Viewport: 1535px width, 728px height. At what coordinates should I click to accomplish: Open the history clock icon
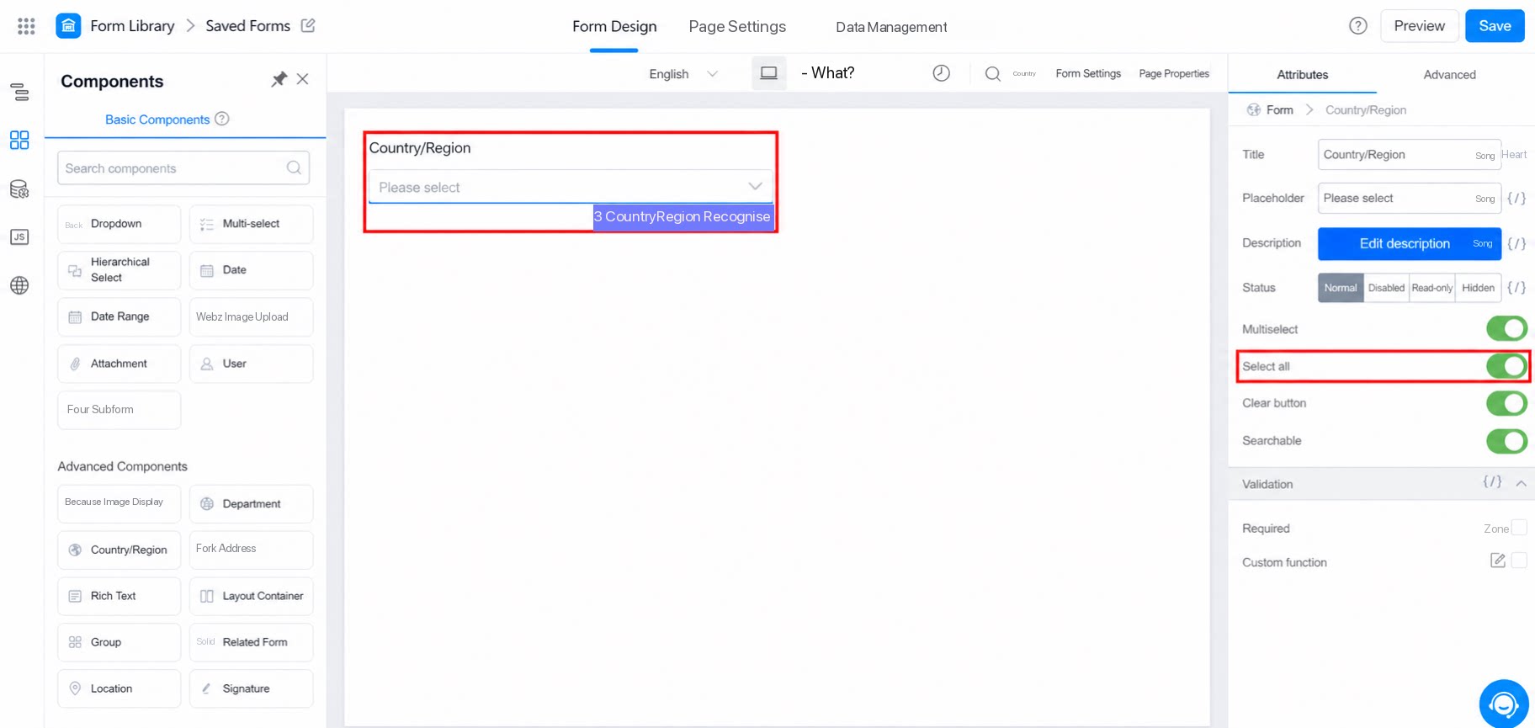[941, 73]
